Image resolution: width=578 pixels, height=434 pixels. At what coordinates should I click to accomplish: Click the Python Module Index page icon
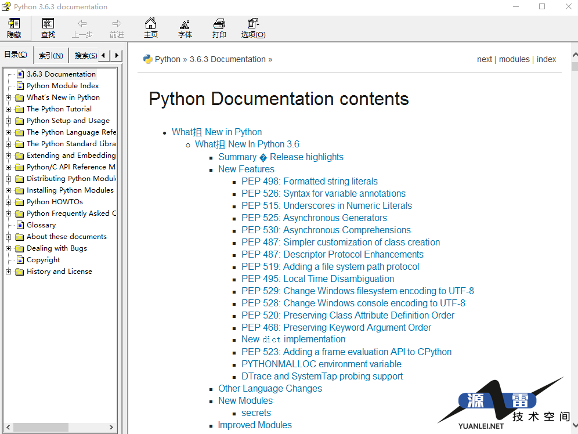[x=20, y=86]
